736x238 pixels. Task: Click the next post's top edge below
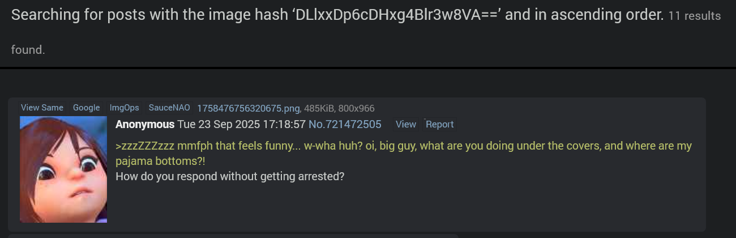pos(233,235)
